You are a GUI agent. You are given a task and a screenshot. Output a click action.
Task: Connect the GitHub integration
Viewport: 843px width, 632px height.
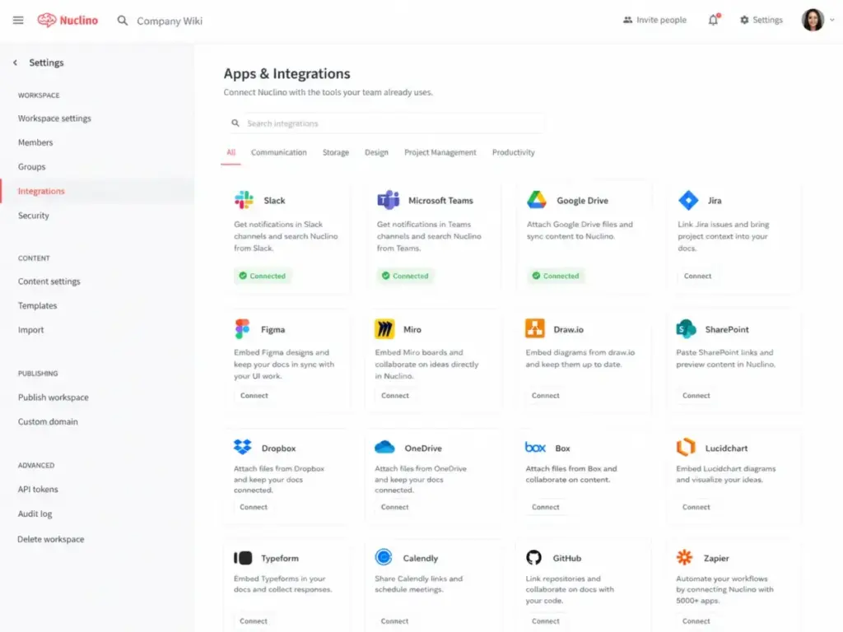tap(546, 620)
